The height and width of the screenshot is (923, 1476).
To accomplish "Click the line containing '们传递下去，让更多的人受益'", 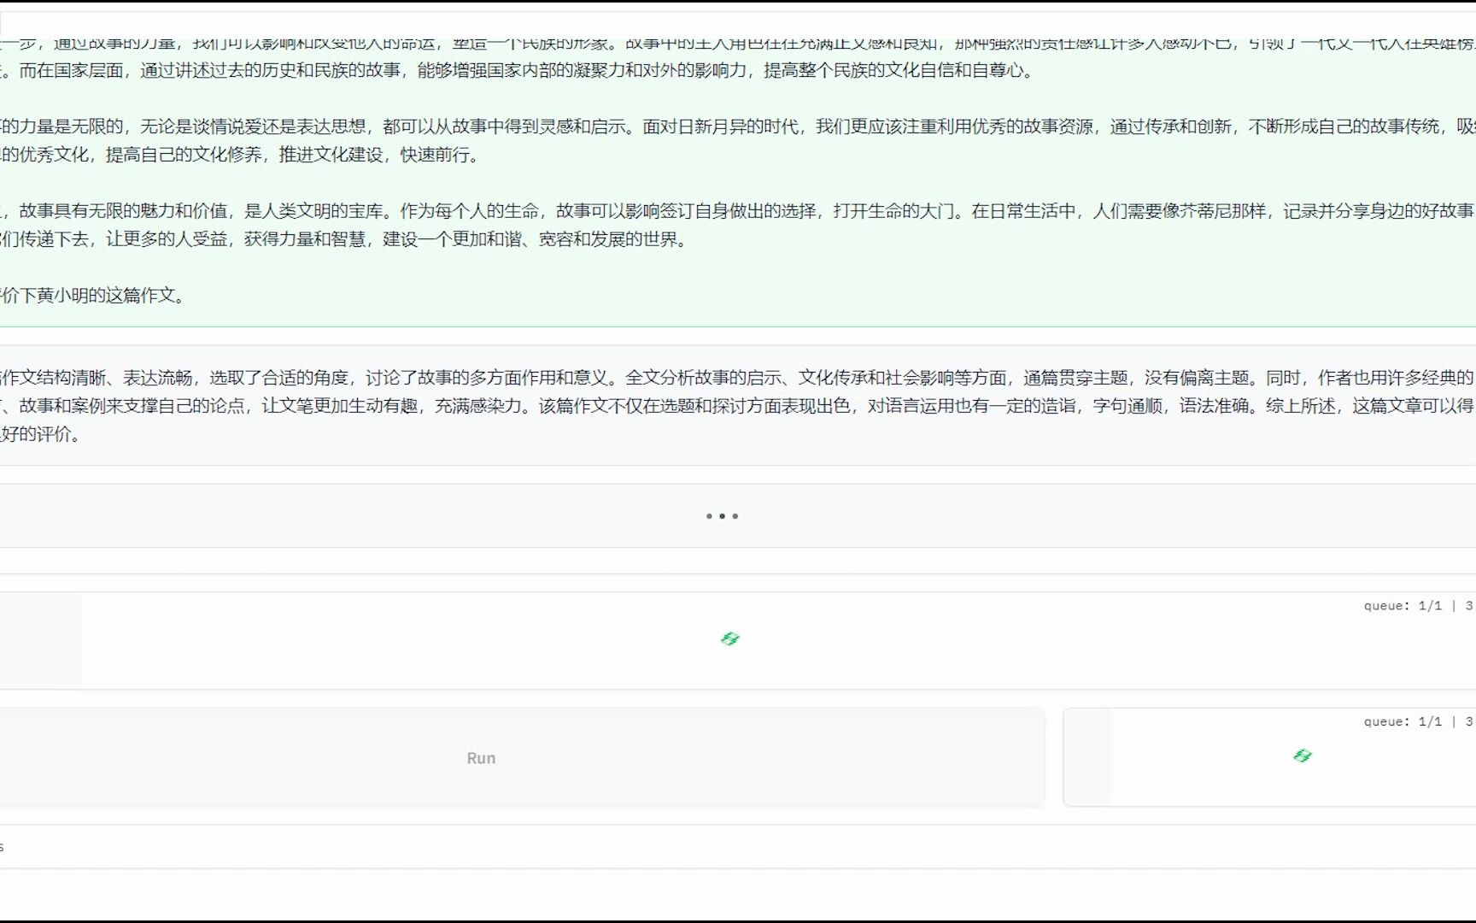I will 345,239.
